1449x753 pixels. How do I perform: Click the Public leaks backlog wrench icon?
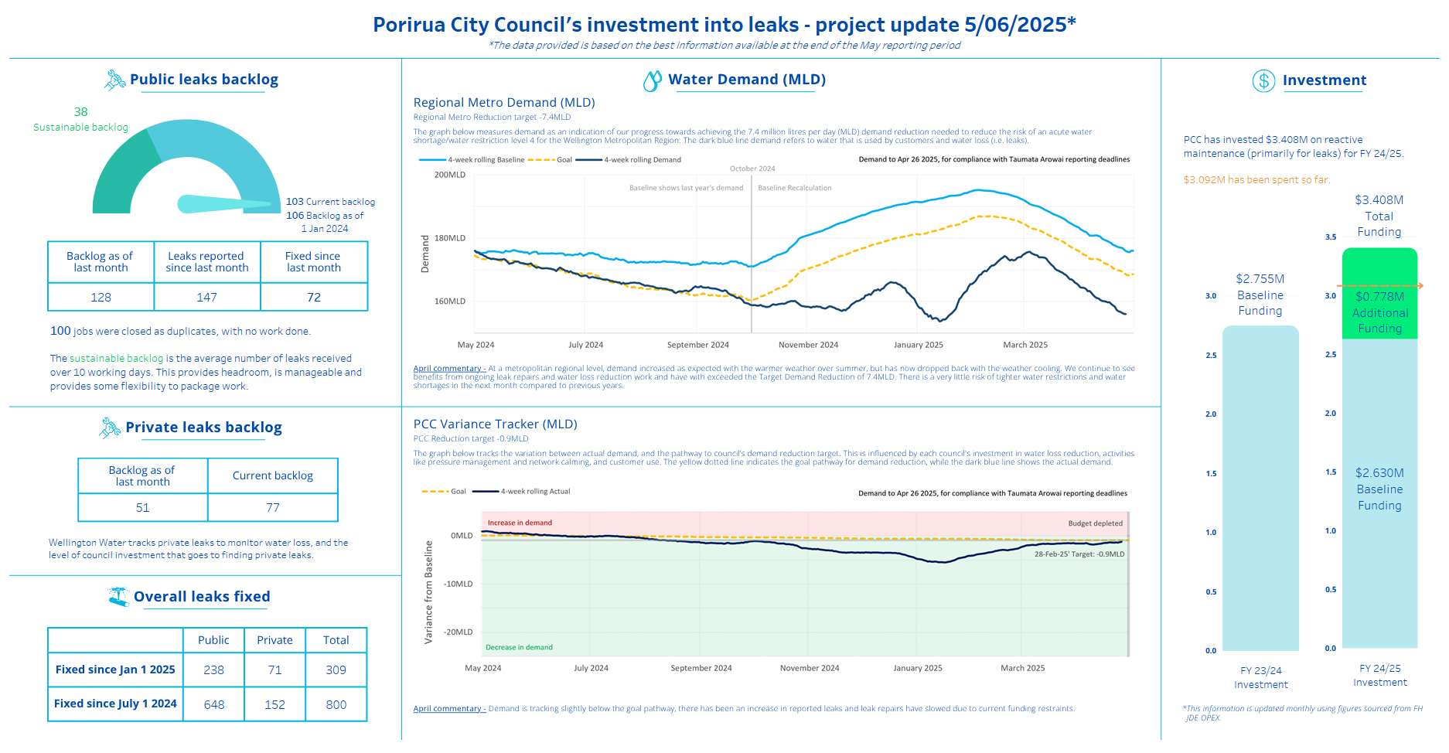tap(114, 80)
